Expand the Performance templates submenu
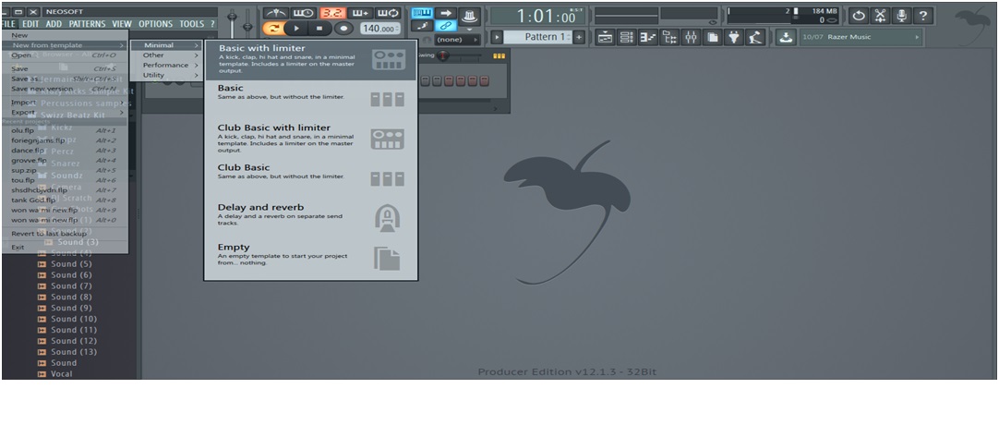The width and height of the screenshot is (999, 425). pyautogui.click(x=167, y=65)
